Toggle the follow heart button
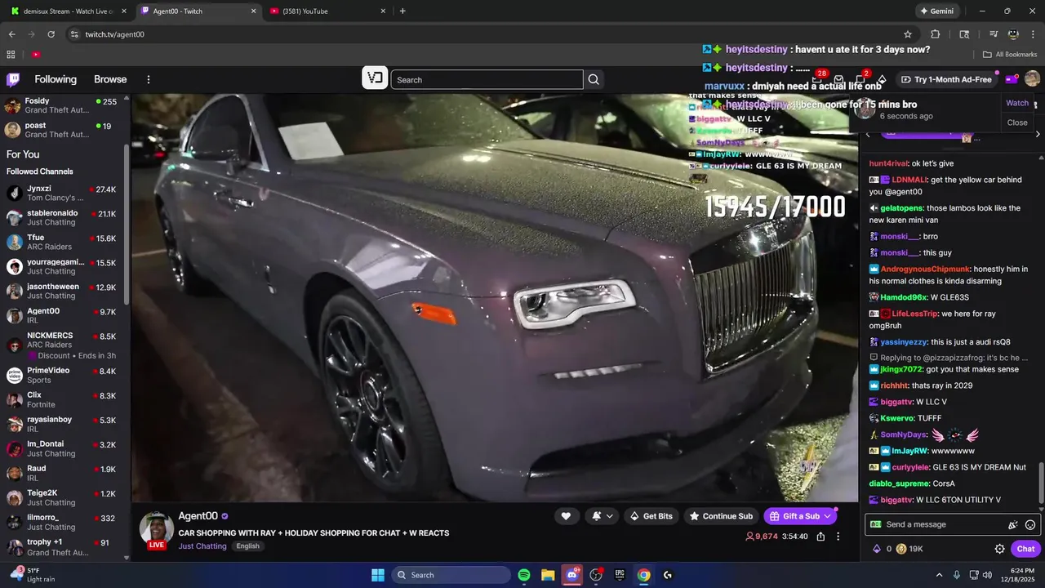Screen dimensions: 1045x588 pos(566,516)
